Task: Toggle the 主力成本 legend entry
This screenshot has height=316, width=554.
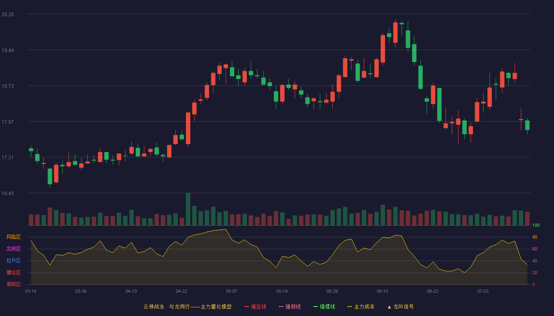Action: pyautogui.click(x=361, y=307)
